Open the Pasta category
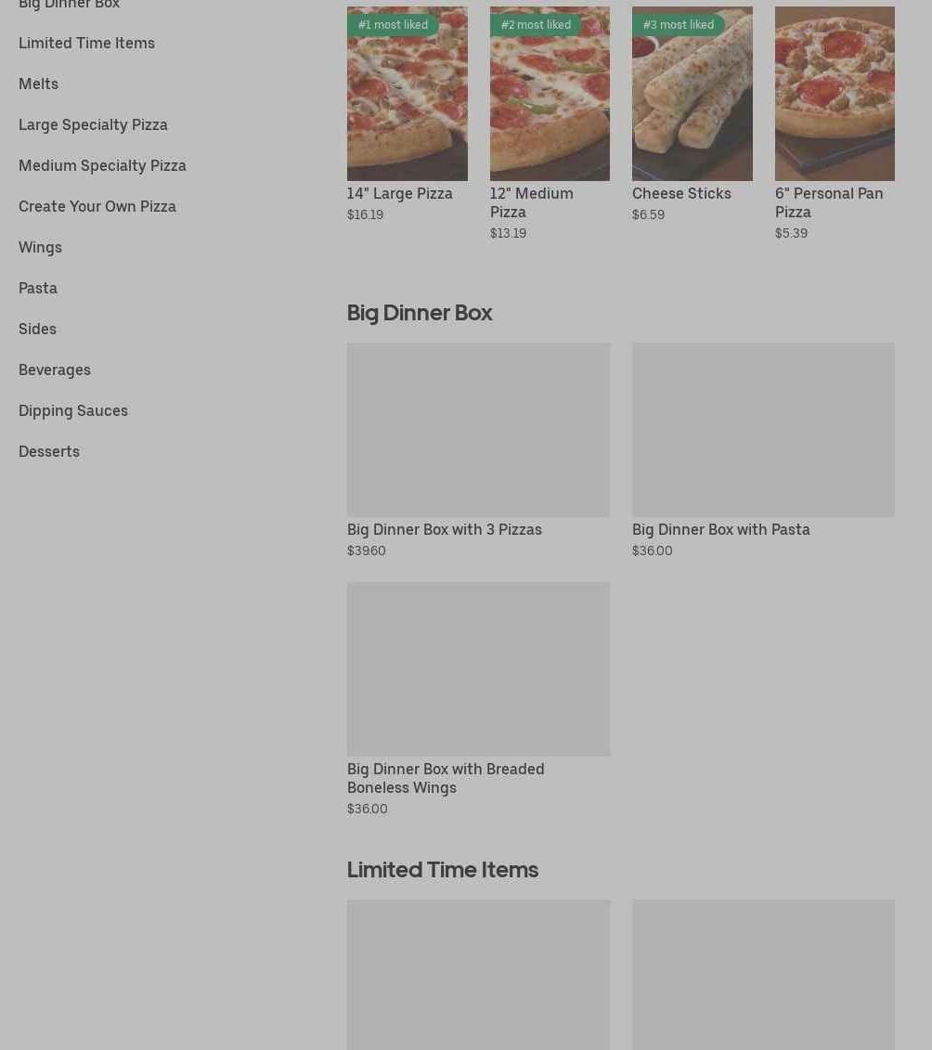The height and width of the screenshot is (1050, 932). pos(37,288)
